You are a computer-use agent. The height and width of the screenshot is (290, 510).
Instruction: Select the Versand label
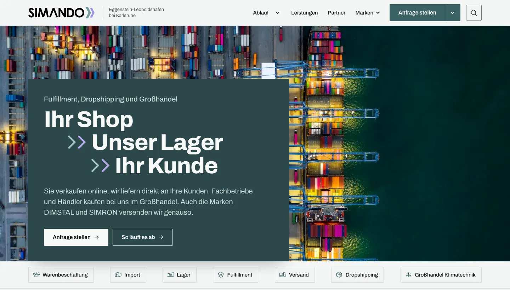299,275
